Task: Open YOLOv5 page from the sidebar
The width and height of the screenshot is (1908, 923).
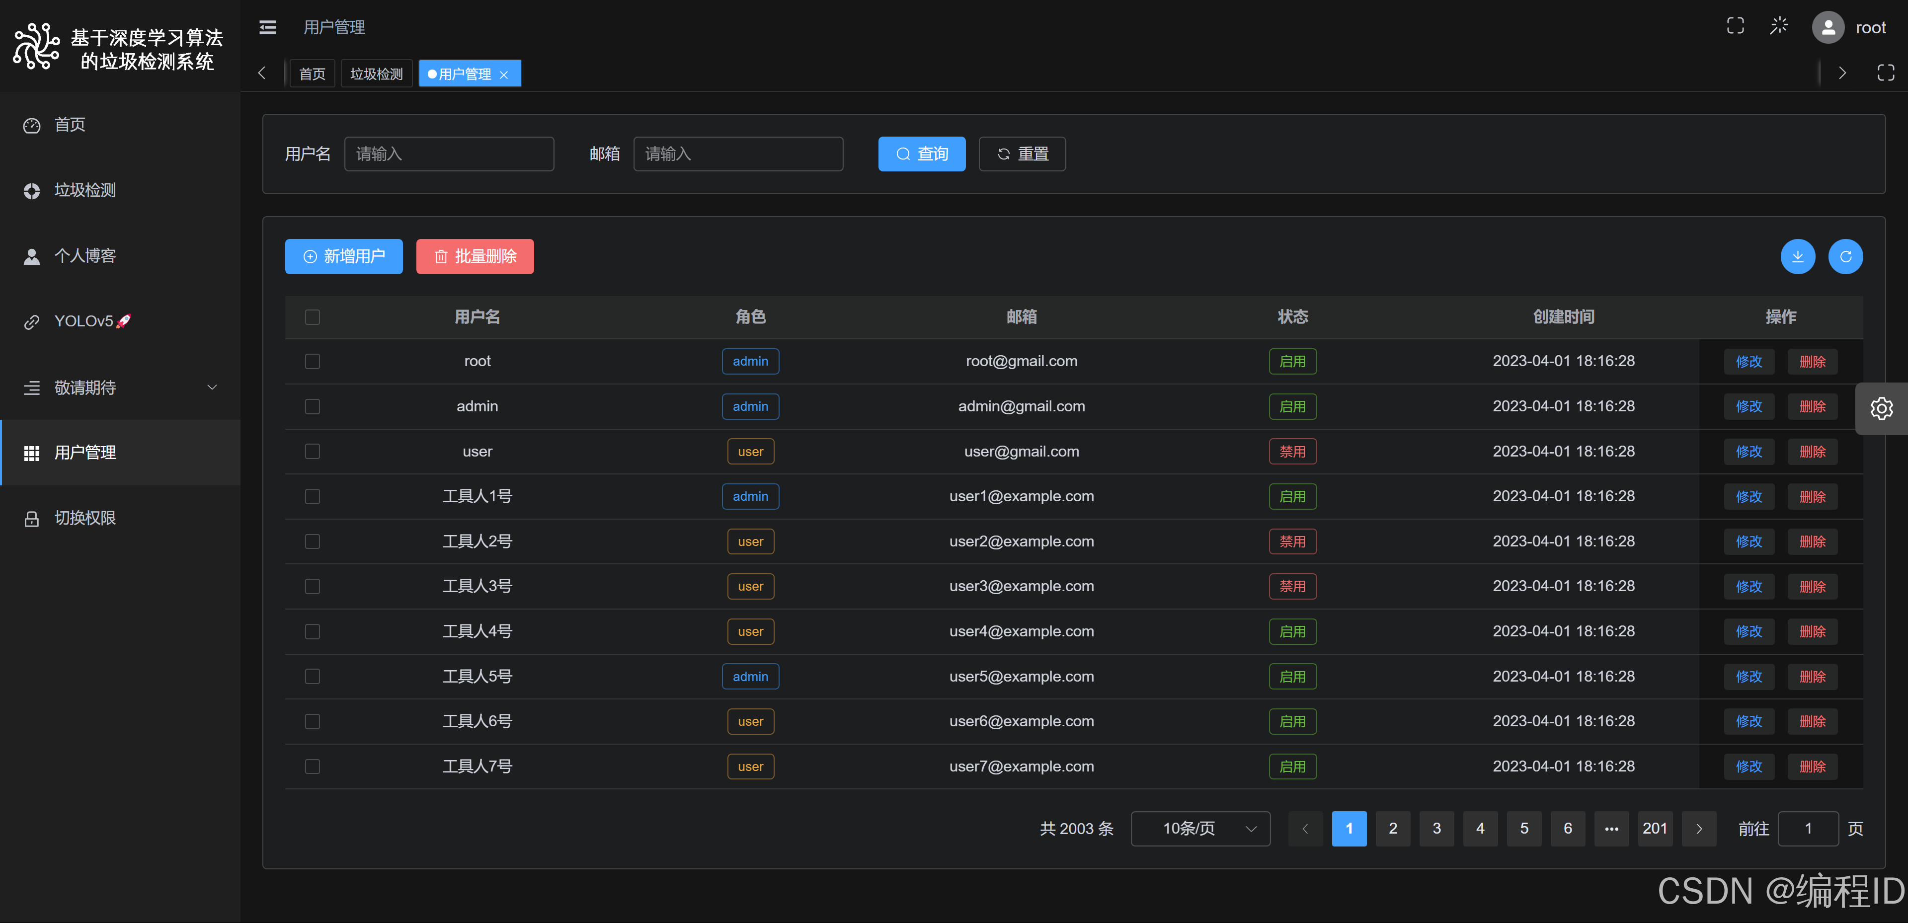Action: click(x=86, y=321)
